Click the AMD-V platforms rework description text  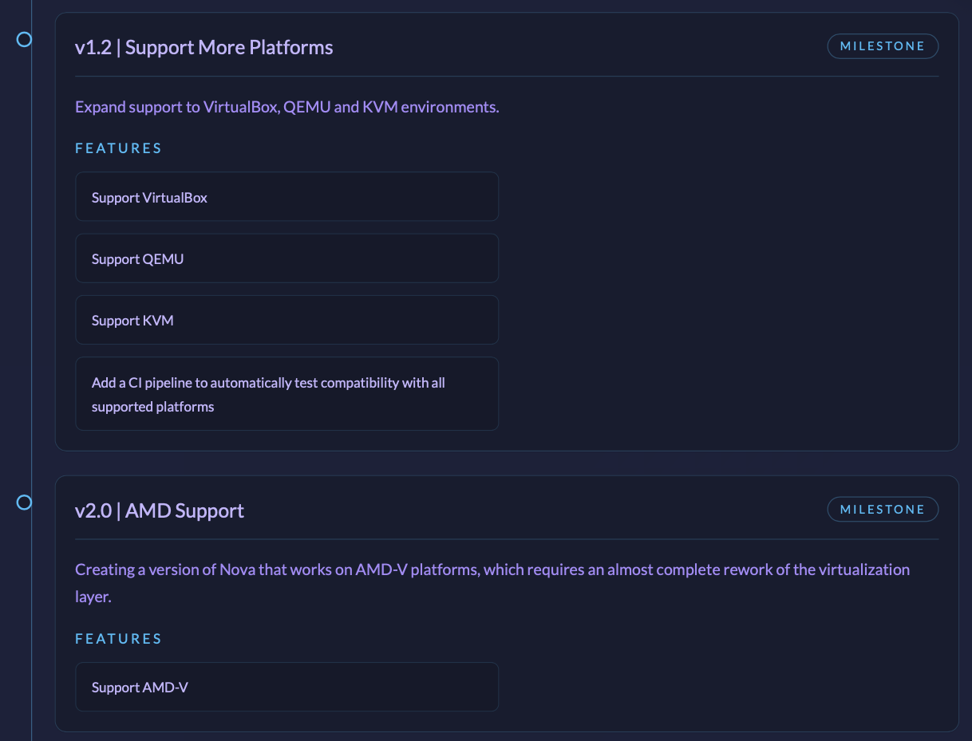click(x=492, y=570)
